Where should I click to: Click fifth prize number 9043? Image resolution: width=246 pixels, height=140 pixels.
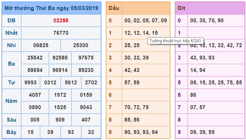86,107
